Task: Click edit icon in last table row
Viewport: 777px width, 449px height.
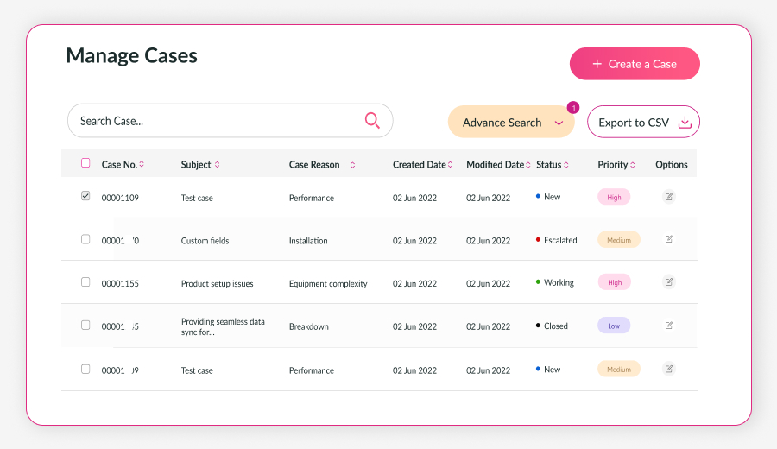Action: [x=669, y=369]
